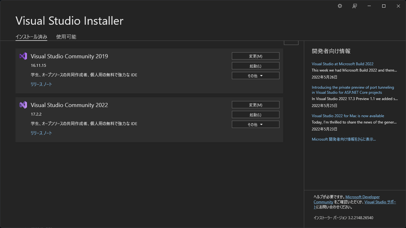
Task: Open リリース ノート for Visual Studio 2019
Action: point(41,84)
